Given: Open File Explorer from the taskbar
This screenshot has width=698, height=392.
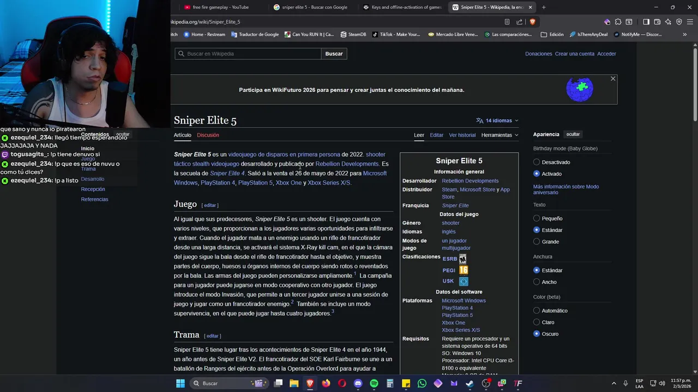Looking at the screenshot, I should (294, 383).
